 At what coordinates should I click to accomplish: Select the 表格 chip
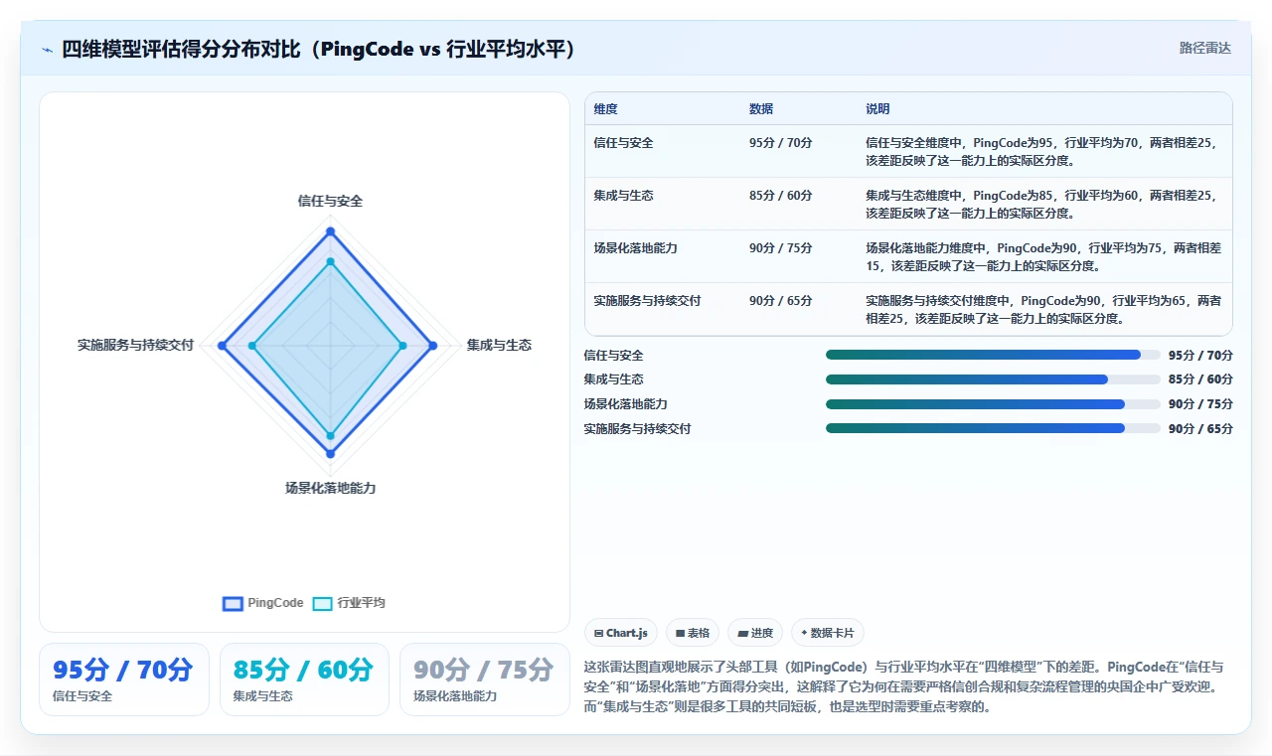pyautogui.click(x=693, y=633)
